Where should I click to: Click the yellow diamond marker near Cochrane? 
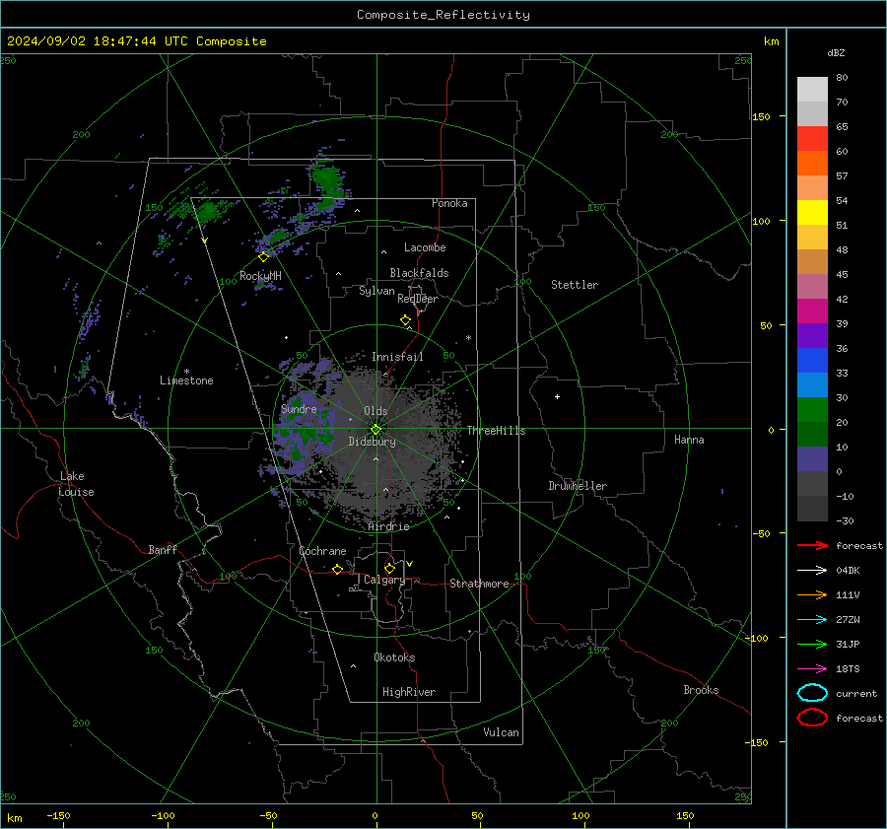click(x=337, y=570)
